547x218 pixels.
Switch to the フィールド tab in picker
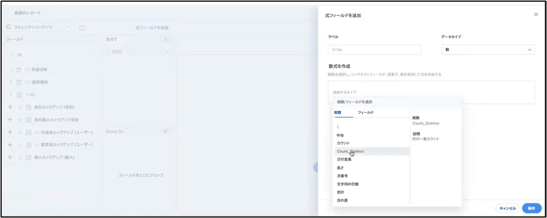coord(365,113)
